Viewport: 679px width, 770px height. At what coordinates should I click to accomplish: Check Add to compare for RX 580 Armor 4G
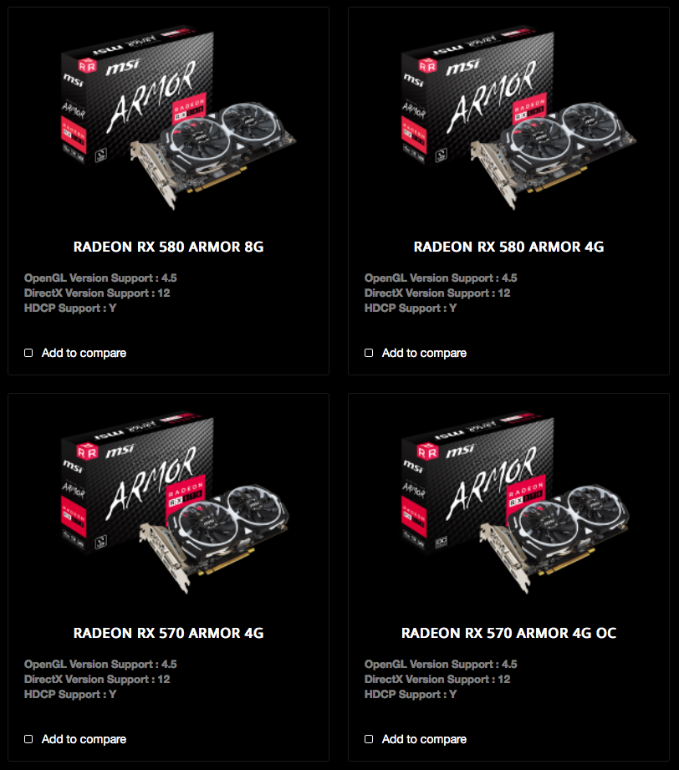369,353
